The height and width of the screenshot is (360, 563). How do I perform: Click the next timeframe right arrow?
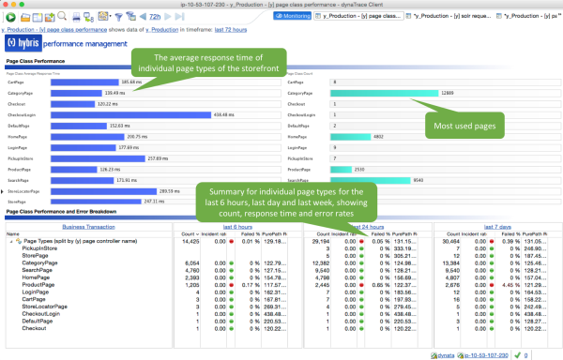167,17
